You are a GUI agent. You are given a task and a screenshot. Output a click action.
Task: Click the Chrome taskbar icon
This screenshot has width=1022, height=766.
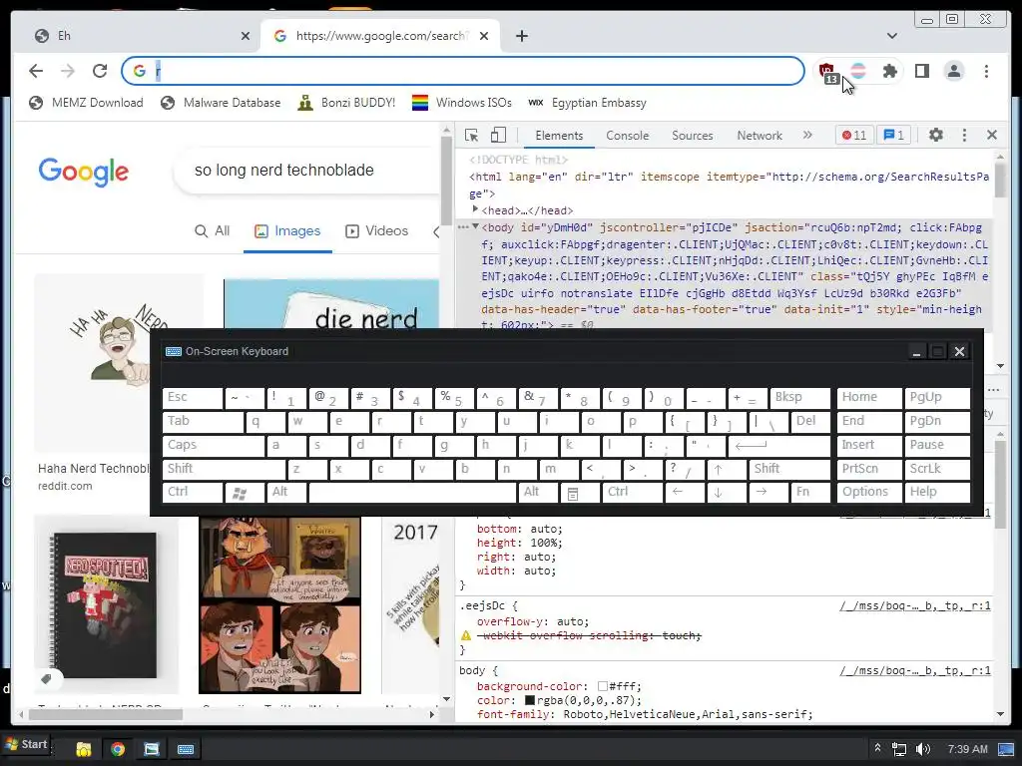click(118, 749)
